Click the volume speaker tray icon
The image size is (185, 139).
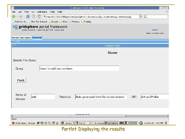[166, 123]
